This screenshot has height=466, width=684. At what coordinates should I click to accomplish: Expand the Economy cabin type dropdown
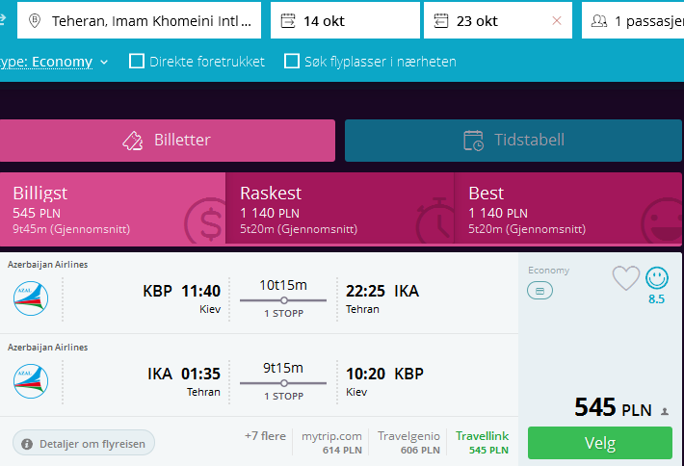(x=52, y=62)
